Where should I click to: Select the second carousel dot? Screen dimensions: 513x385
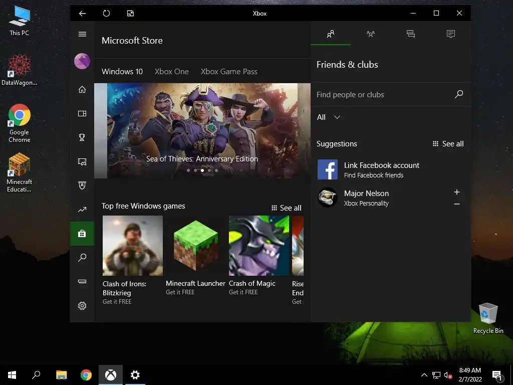click(x=195, y=170)
